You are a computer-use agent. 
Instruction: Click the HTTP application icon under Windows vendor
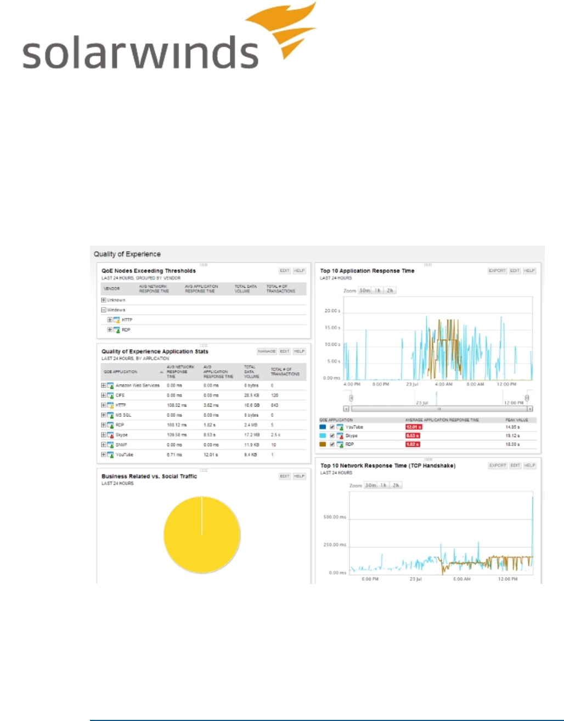[x=116, y=320]
